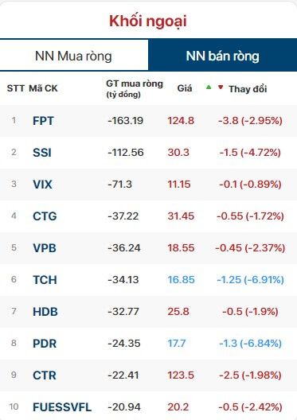Click the Giá column header
297x420 pixels.
coord(185,88)
